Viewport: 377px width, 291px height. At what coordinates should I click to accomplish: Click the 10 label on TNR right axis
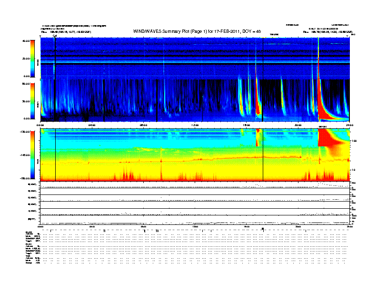click(354, 170)
